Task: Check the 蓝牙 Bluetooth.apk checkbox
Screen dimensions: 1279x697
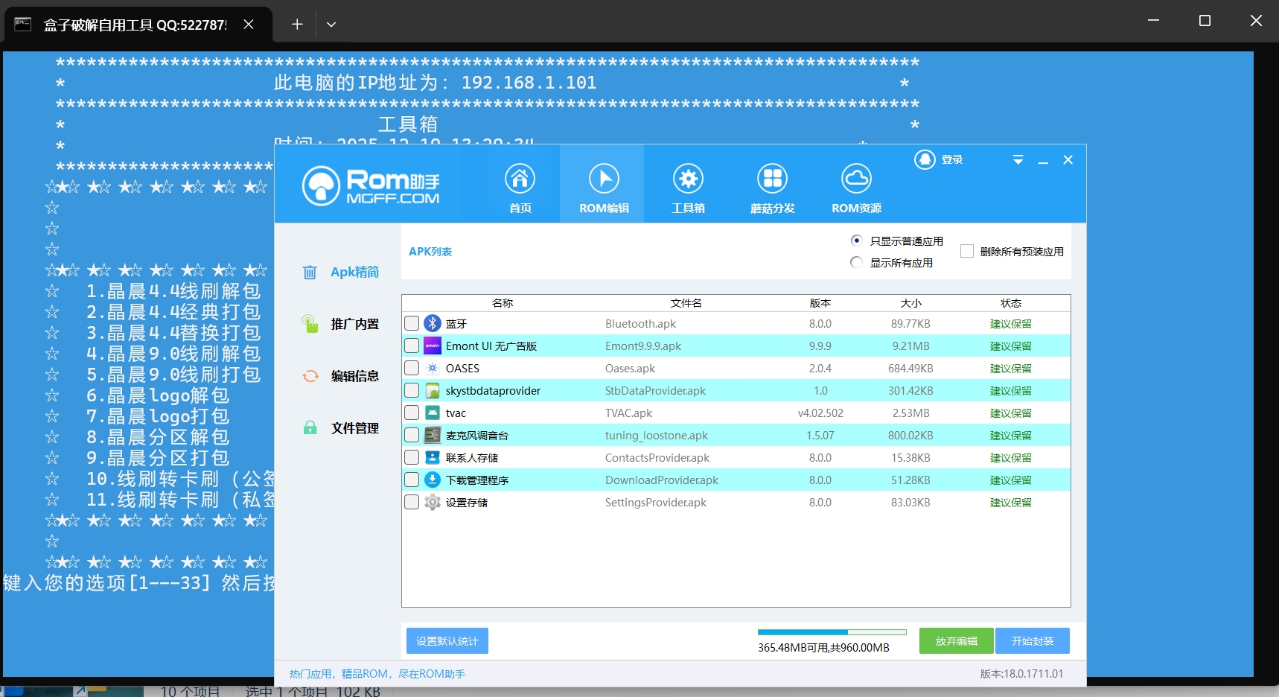Action: (412, 324)
